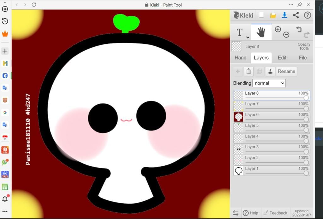
Task: Click the Layer 3 opacity slider handle
Action: [306, 152]
